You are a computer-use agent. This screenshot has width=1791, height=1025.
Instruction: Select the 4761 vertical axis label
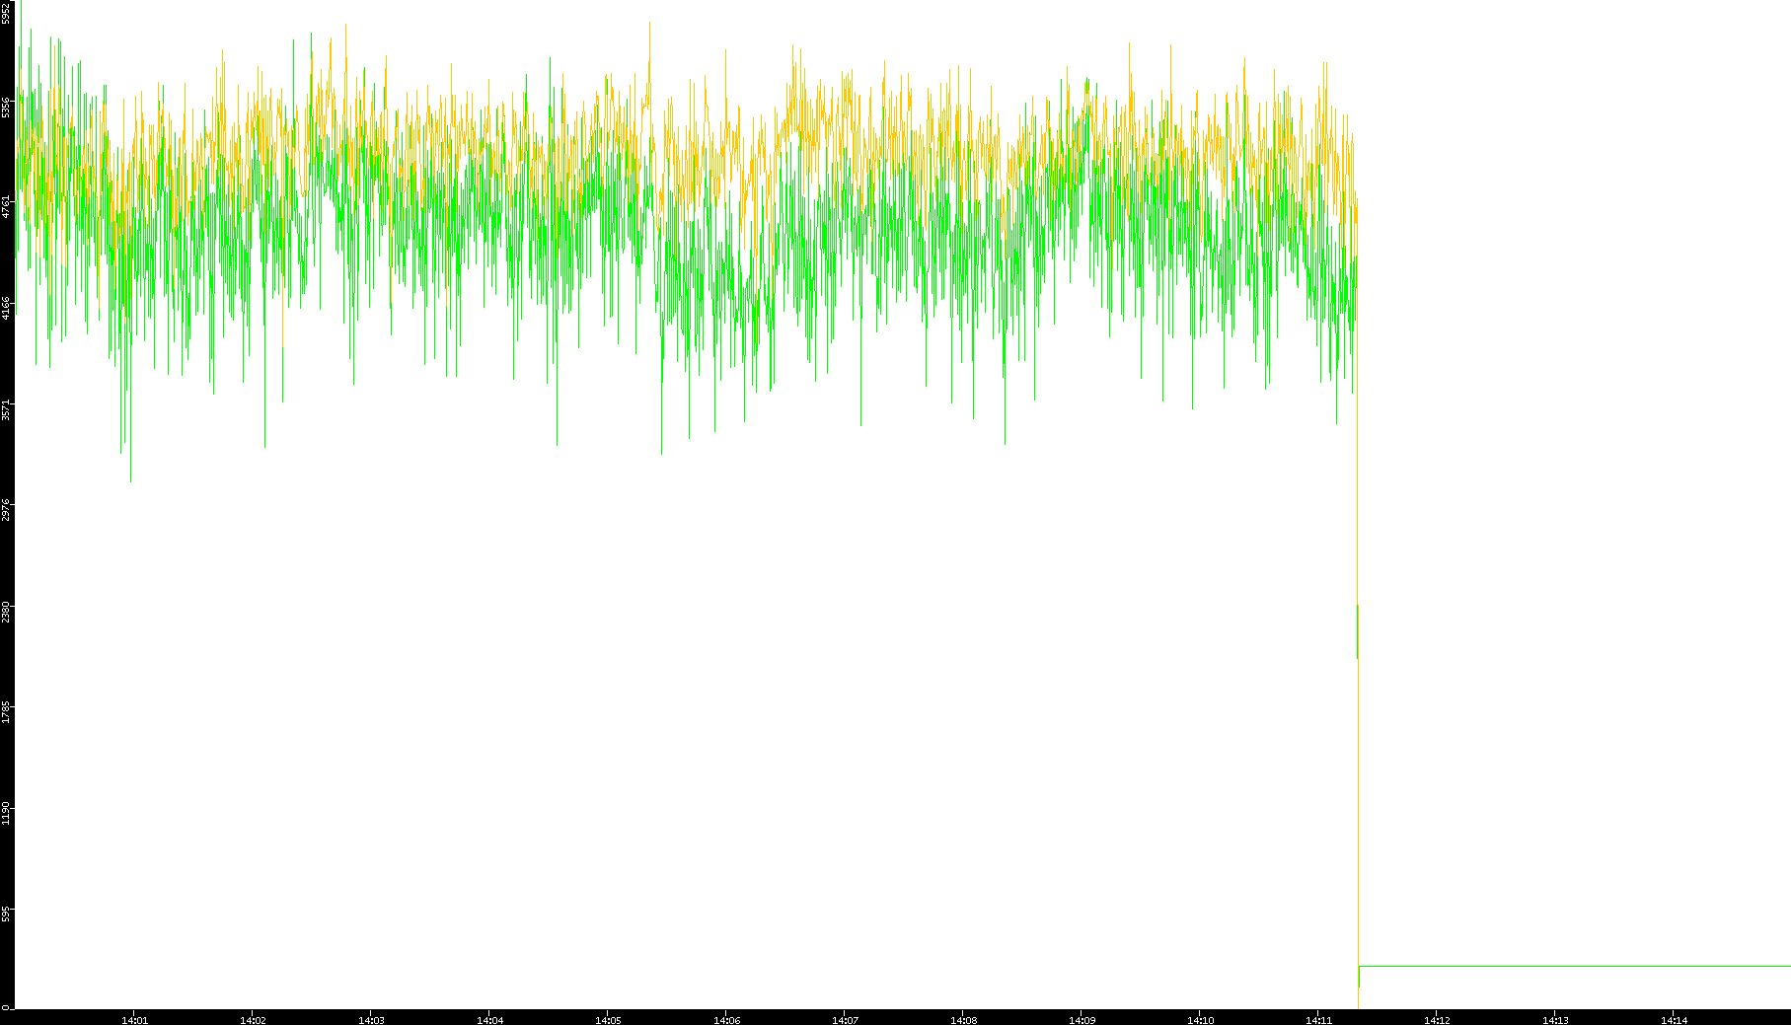(x=6, y=206)
